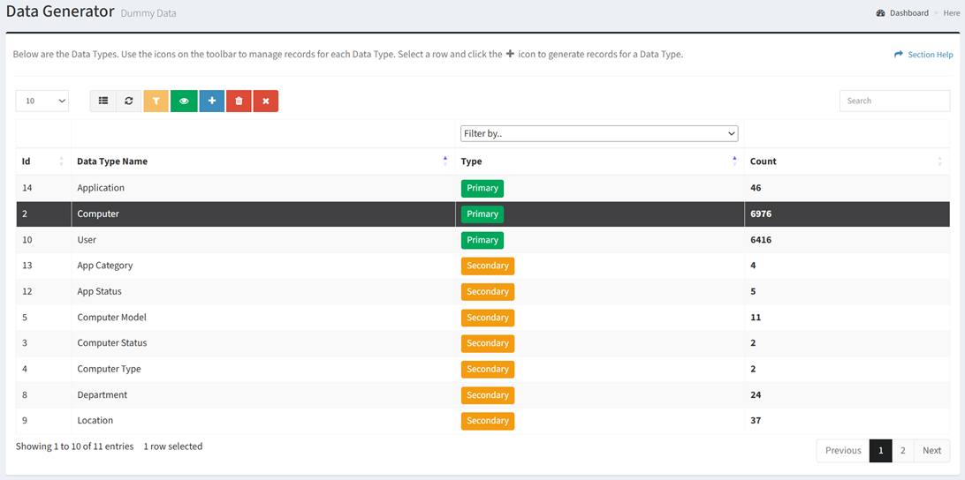The height and width of the screenshot is (480, 965).
Task: Click the red X clear icon
Action: (265, 101)
